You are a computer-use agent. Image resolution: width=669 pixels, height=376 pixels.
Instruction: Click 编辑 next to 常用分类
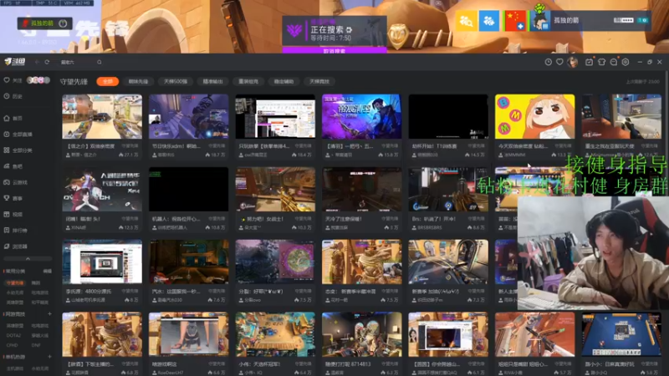48,271
